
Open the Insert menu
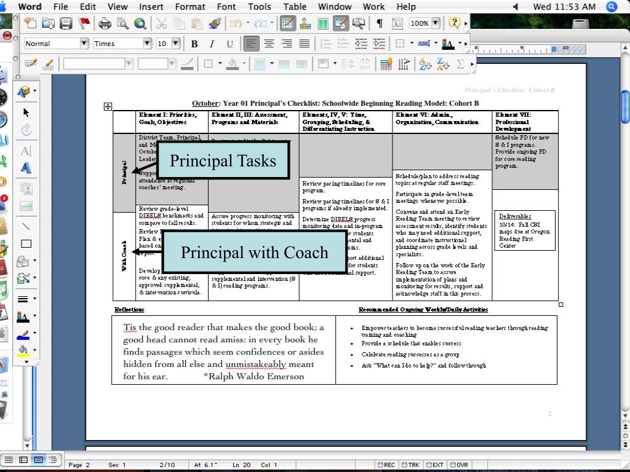click(151, 7)
